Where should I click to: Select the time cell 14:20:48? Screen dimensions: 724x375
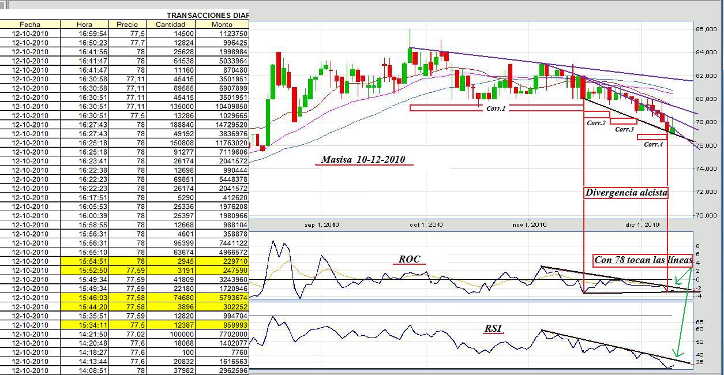[x=84, y=343]
